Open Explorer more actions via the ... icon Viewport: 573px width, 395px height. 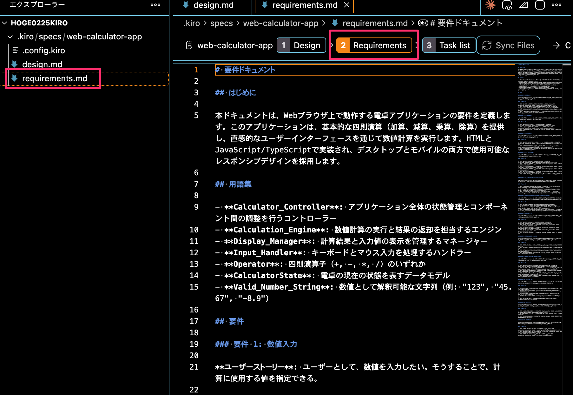tap(155, 5)
